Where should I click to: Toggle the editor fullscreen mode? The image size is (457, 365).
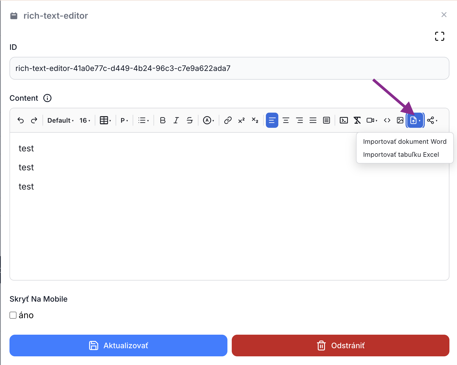tap(440, 36)
